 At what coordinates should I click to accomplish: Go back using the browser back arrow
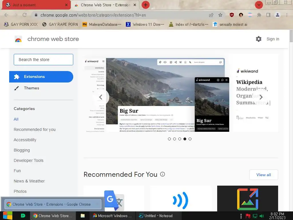point(6,15)
